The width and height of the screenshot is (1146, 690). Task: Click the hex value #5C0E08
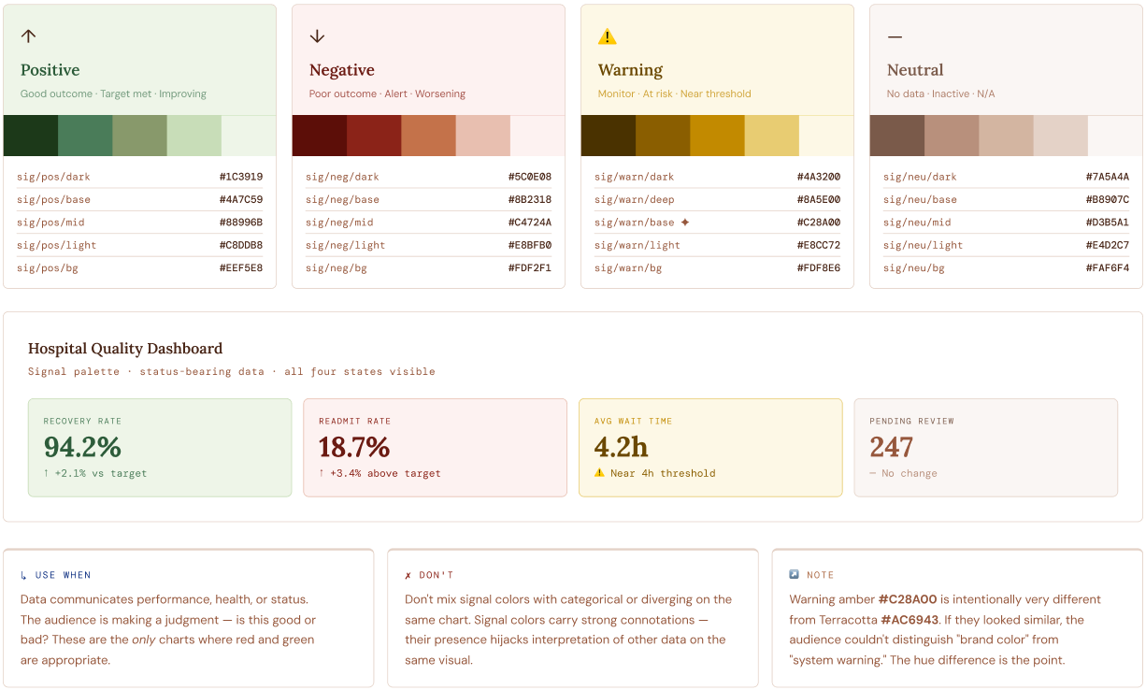coord(530,177)
